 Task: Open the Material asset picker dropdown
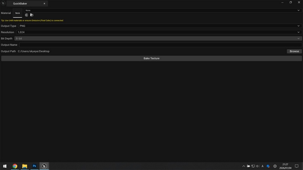(162, 10)
